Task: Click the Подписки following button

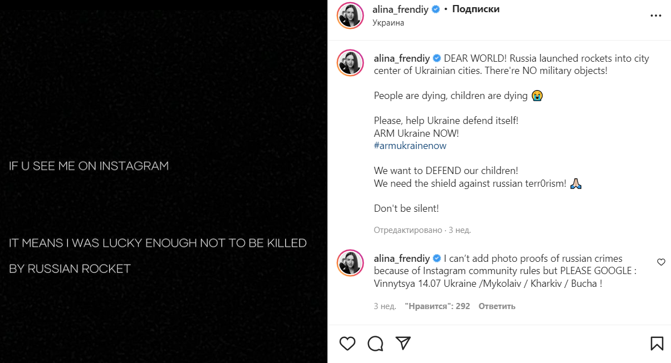Action: [x=476, y=9]
